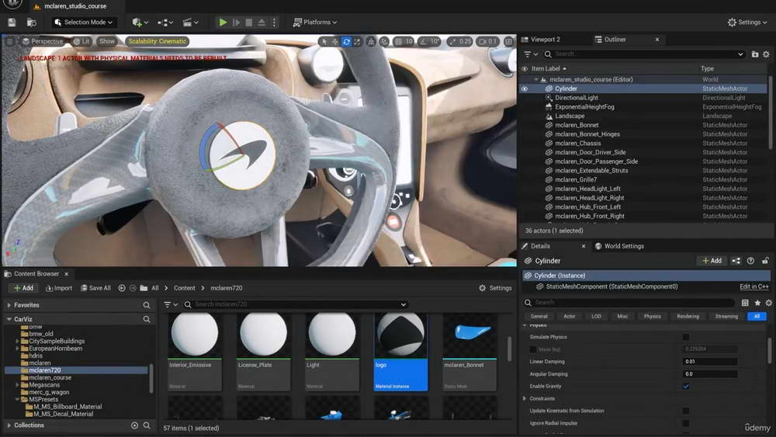Open the Platforms dropdown

click(315, 23)
